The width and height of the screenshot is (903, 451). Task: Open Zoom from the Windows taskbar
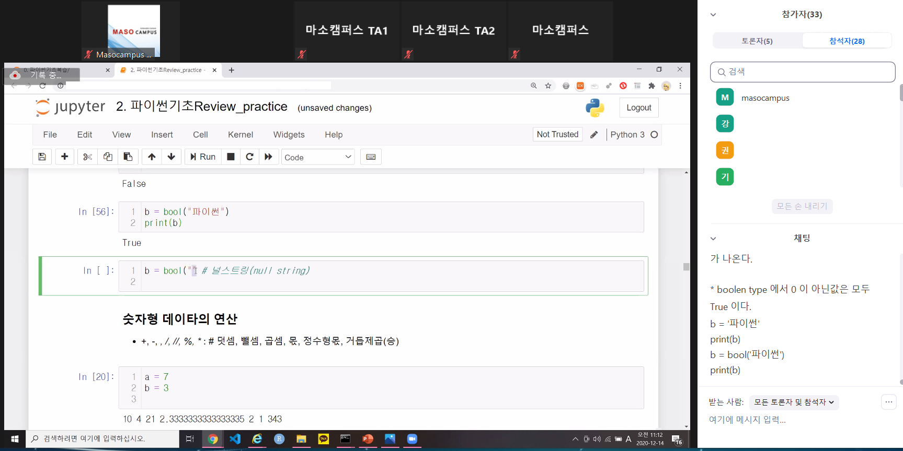tap(412, 439)
